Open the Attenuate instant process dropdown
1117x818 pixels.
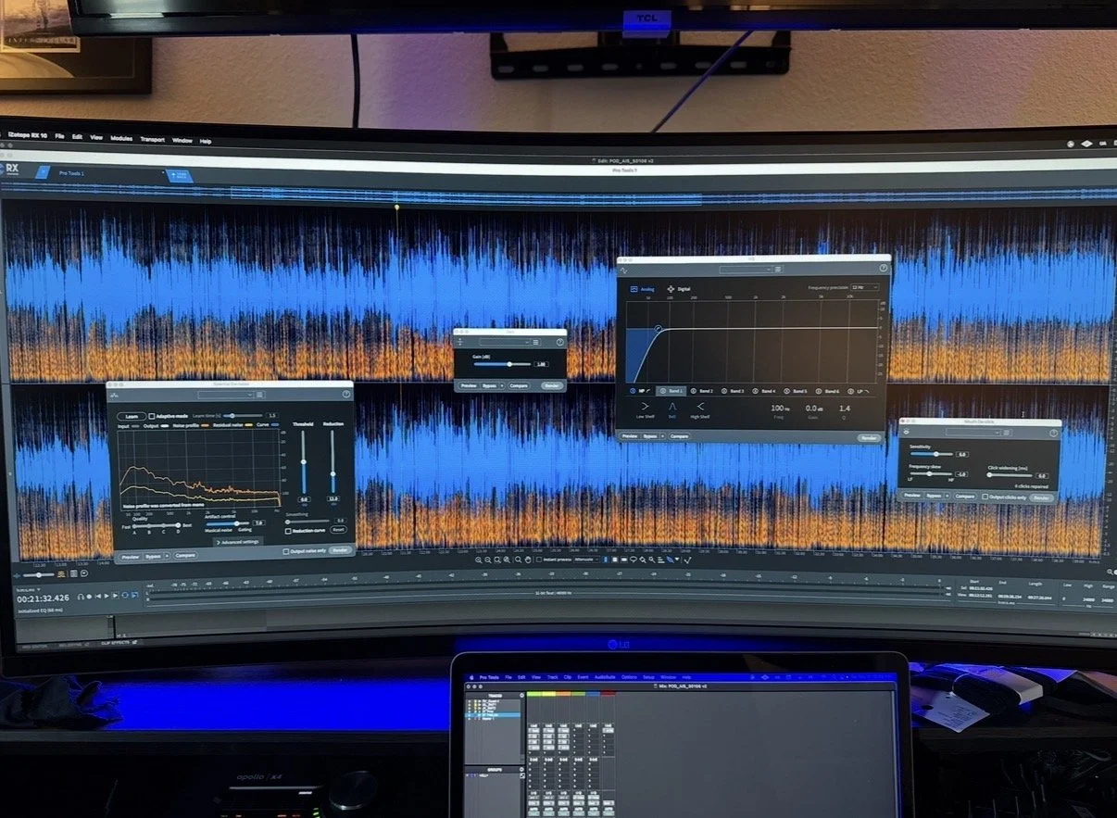tap(586, 560)
